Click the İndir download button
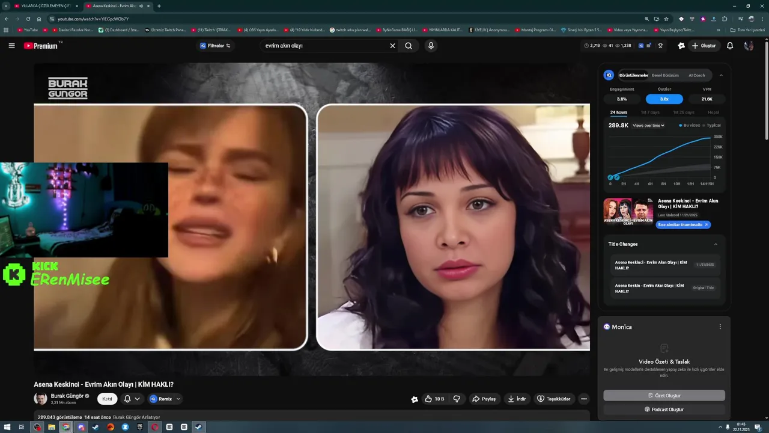The height and width of the screenshot is (433, 769). [517, 399]
